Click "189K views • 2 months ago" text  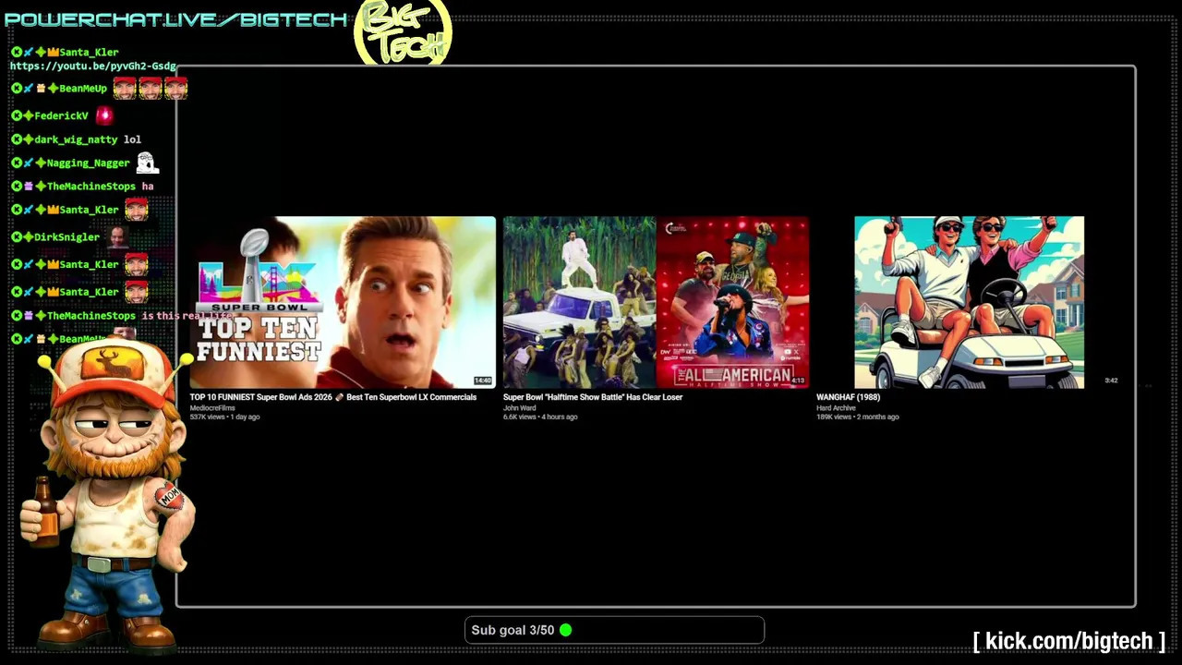857,417
